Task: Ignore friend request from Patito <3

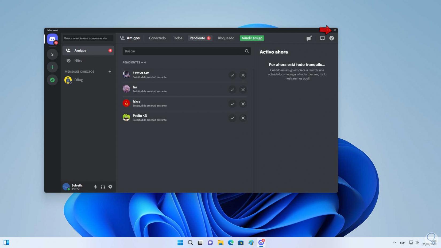Action: 243,118
